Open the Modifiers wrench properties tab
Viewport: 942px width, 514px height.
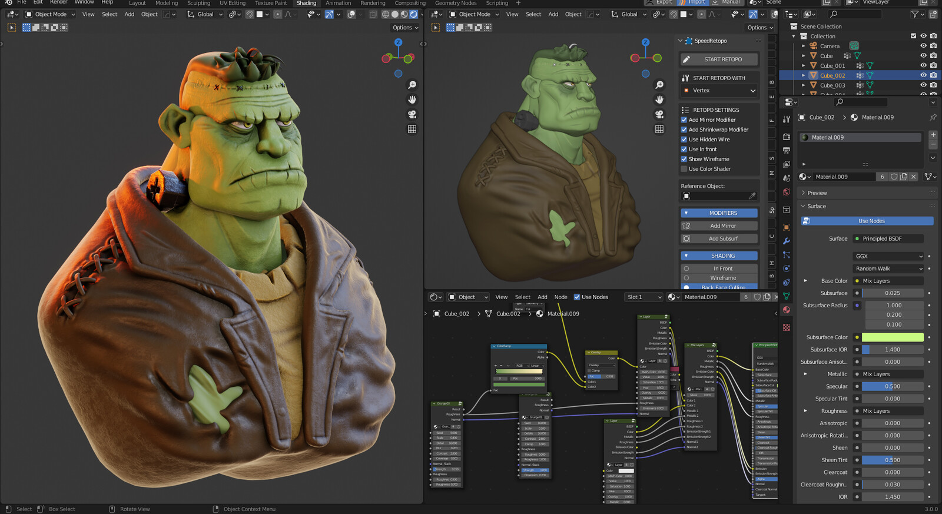[787, 241]
